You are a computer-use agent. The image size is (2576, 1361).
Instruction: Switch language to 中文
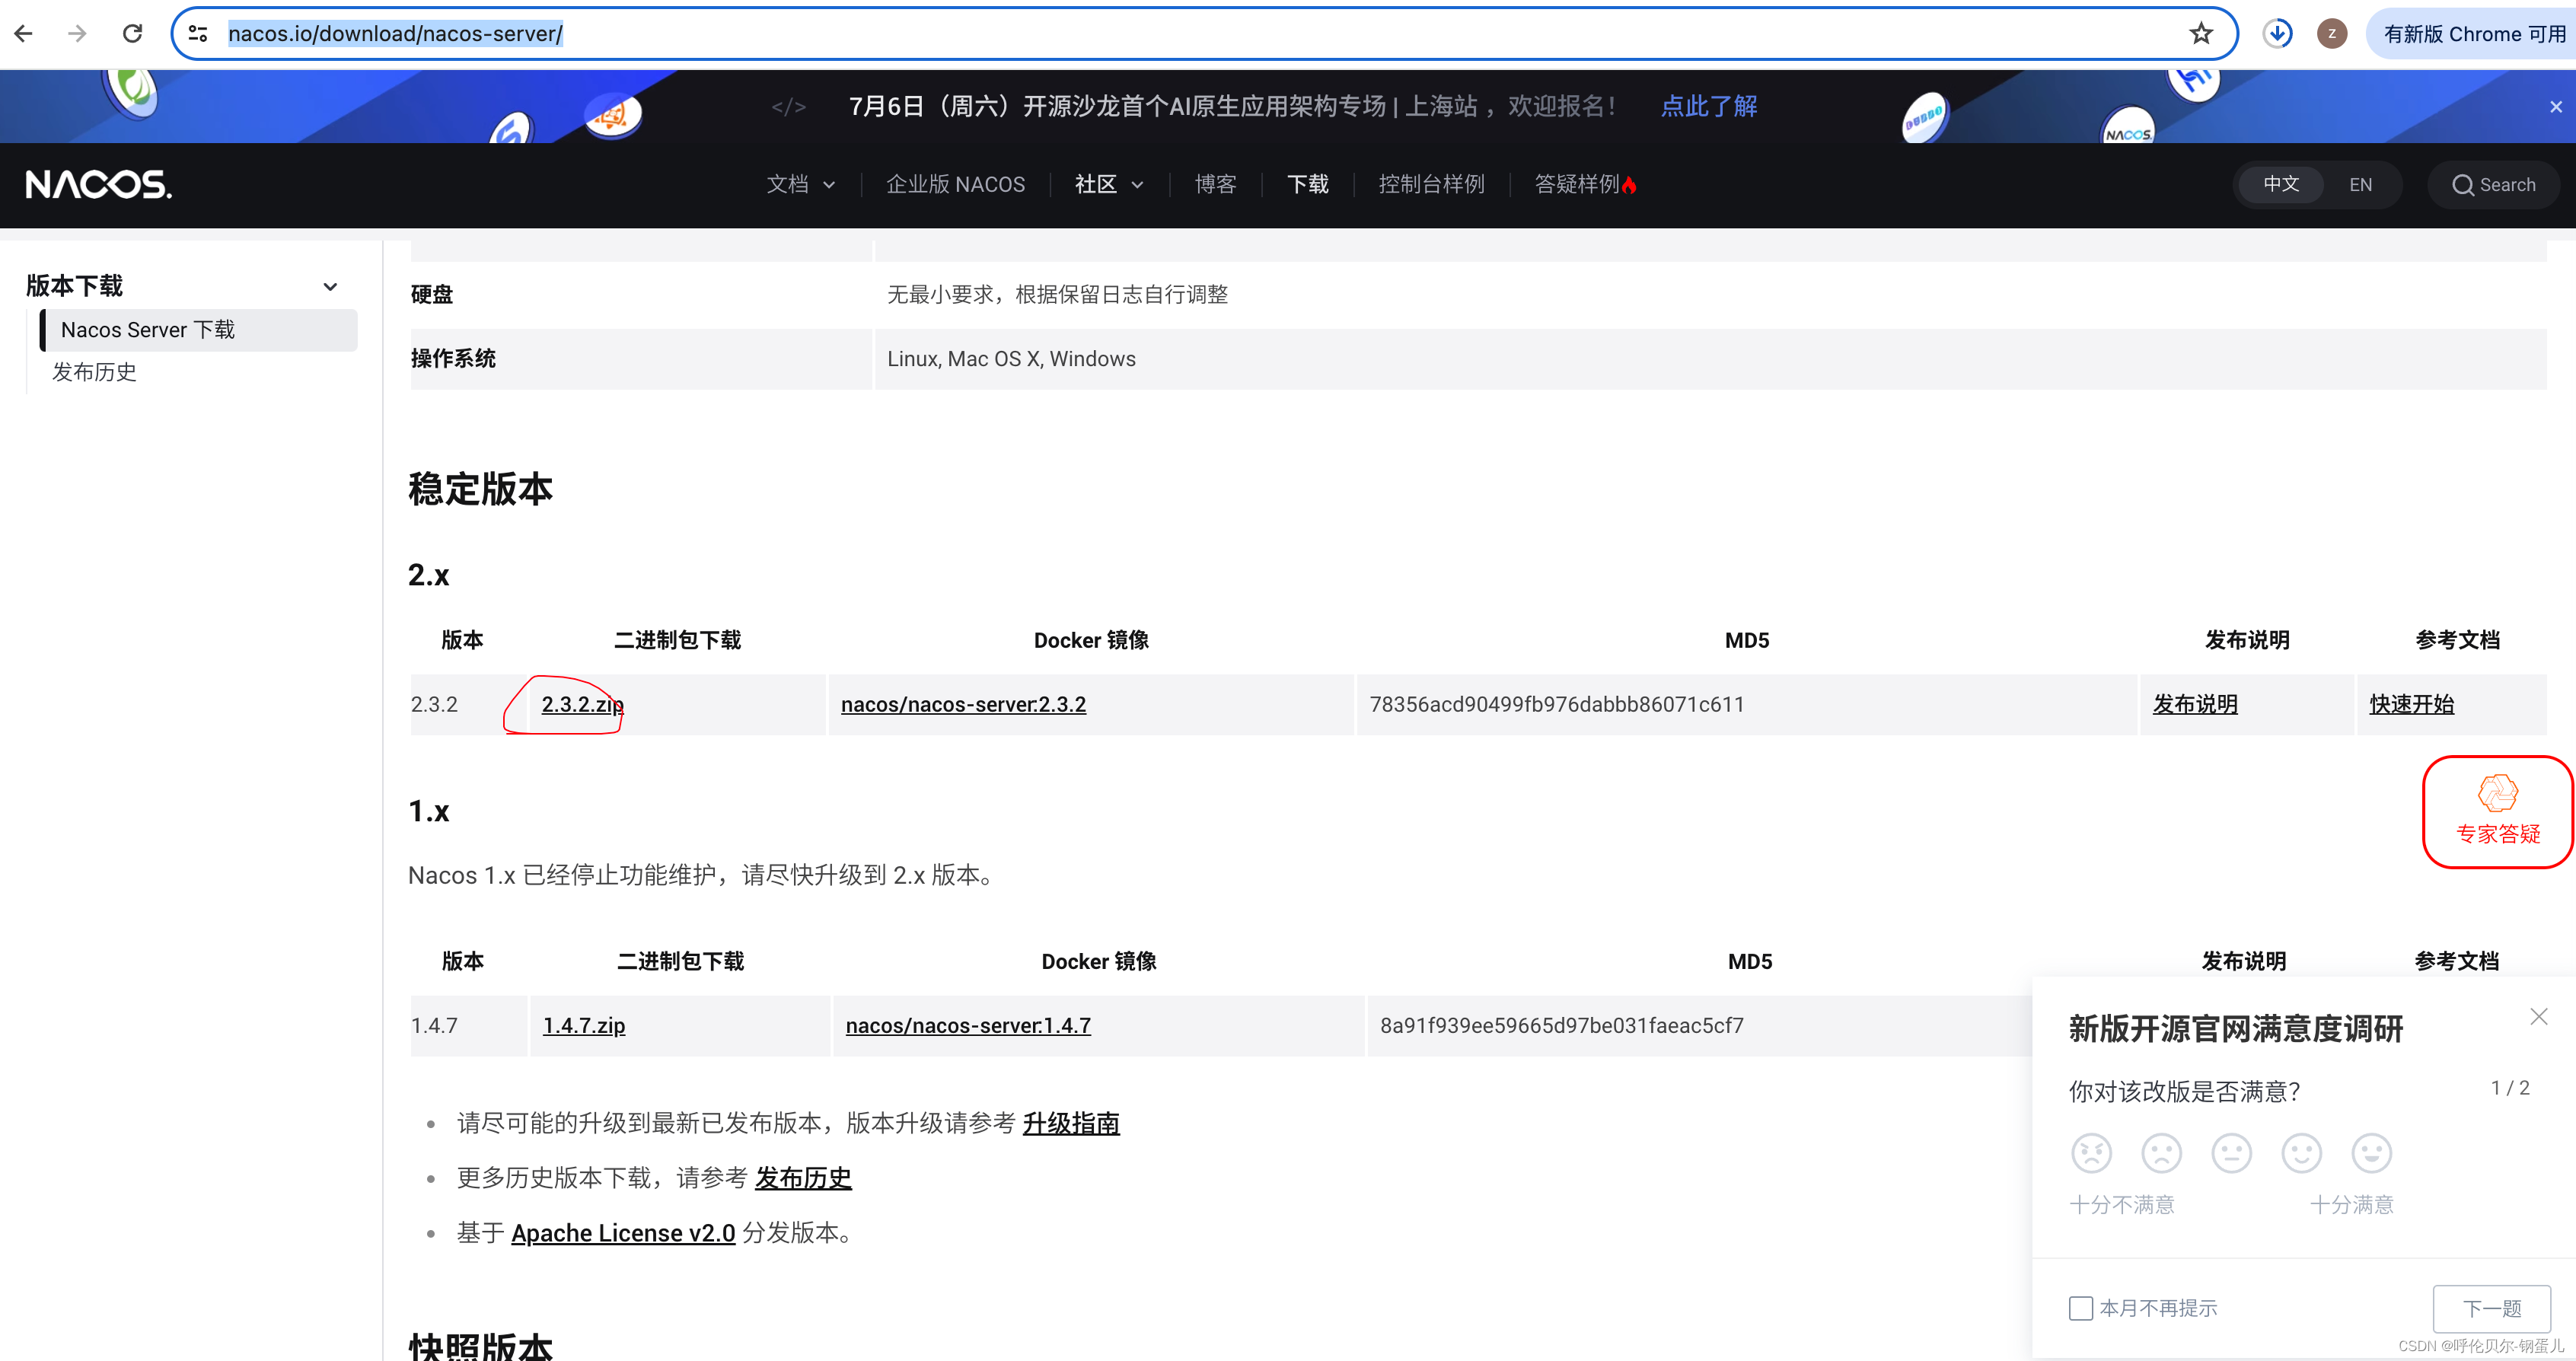(x=2281, y=184)
